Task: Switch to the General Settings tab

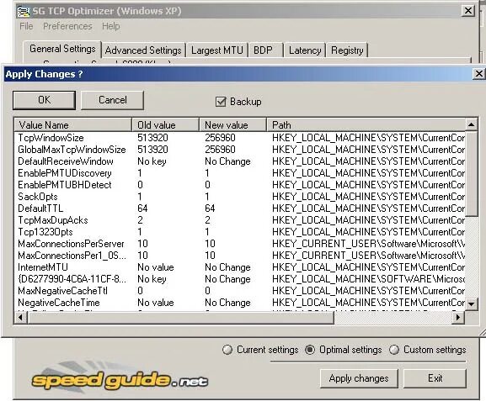Action: tap(62, 49)
